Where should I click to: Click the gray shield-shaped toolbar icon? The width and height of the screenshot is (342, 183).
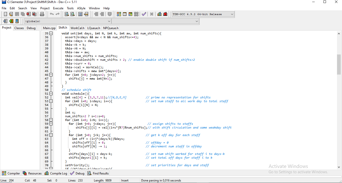click(109, 14)
